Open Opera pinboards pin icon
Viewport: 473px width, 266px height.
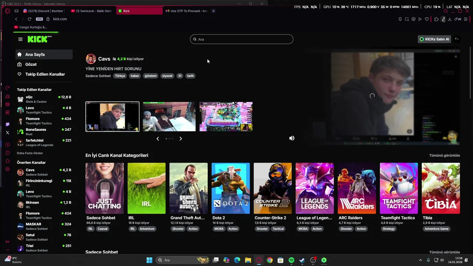click(400, 19)
